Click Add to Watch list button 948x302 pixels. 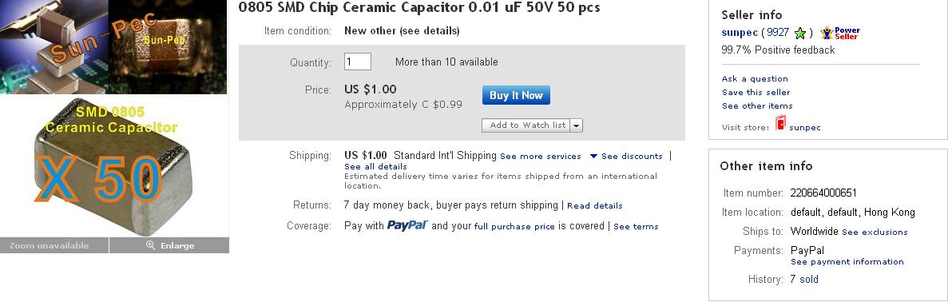click(x=526, y=125)
